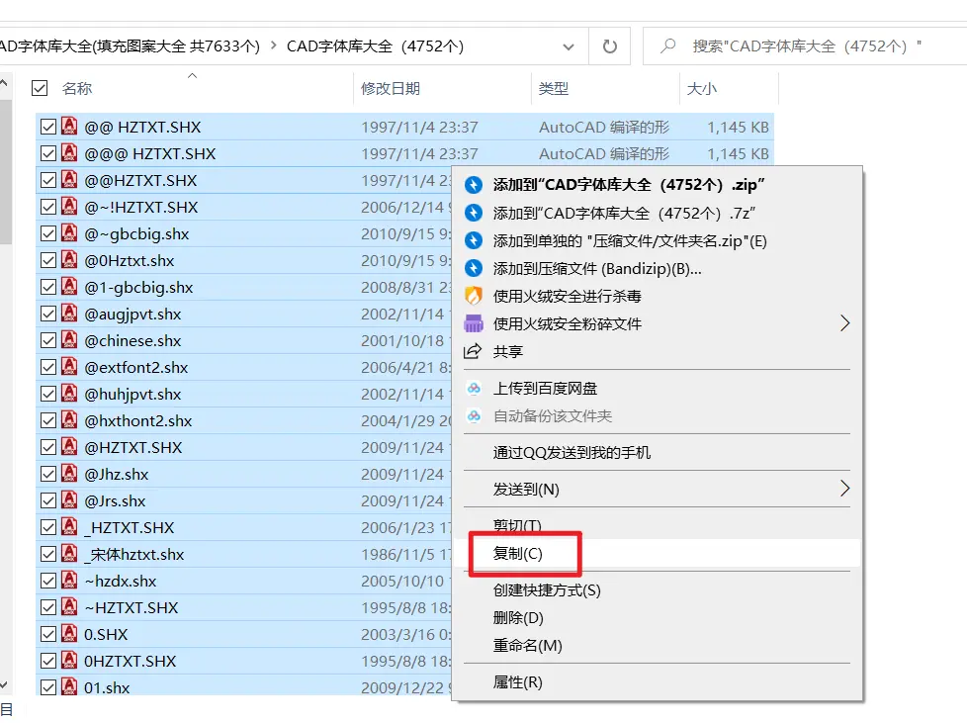Image resolution: width=967 pixels, height=723 pixels.
Task: Click the Bandizip icon beside 添加到压缩文件 (Bandizip)
Action: tap(473, 268)
